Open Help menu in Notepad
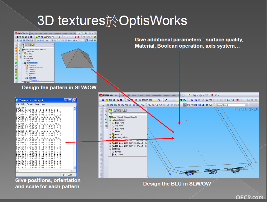Viewport: 267px width, 202px height. (x=43, y=104)
